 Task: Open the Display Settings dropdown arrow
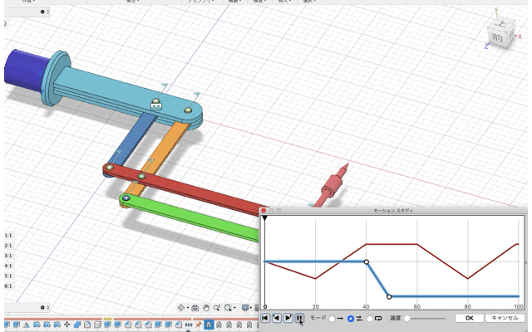[251, 308]
